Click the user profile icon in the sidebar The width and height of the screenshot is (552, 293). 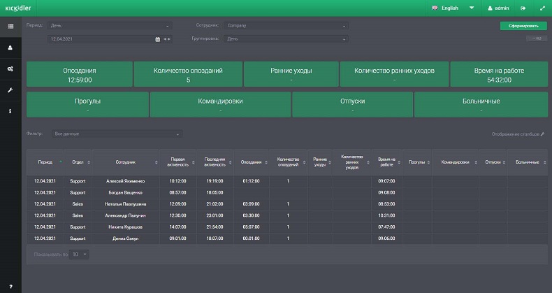pyautogui.click(x=10, y=48)
